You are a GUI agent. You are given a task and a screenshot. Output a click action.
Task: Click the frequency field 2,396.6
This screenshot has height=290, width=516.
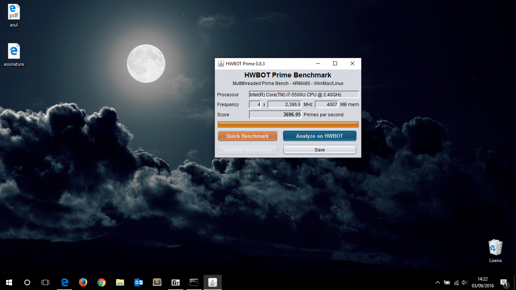pyautogui.click(x=284, y=105)
